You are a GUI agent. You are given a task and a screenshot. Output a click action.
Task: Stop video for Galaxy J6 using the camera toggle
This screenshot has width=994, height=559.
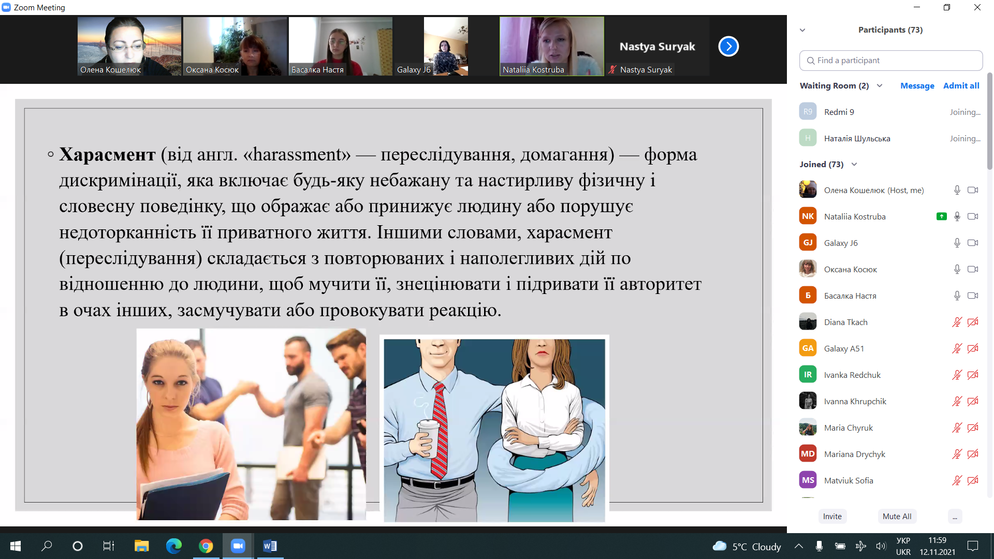(973, 242)
